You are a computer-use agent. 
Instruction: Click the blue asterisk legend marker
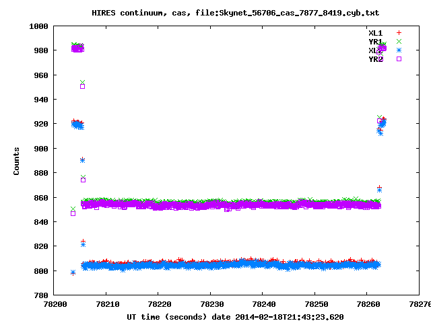click(x=399, y=50)
